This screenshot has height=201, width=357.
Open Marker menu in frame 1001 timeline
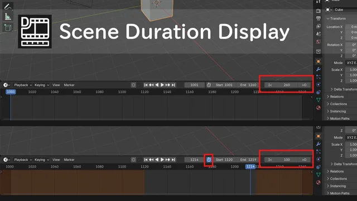(69, 85)
